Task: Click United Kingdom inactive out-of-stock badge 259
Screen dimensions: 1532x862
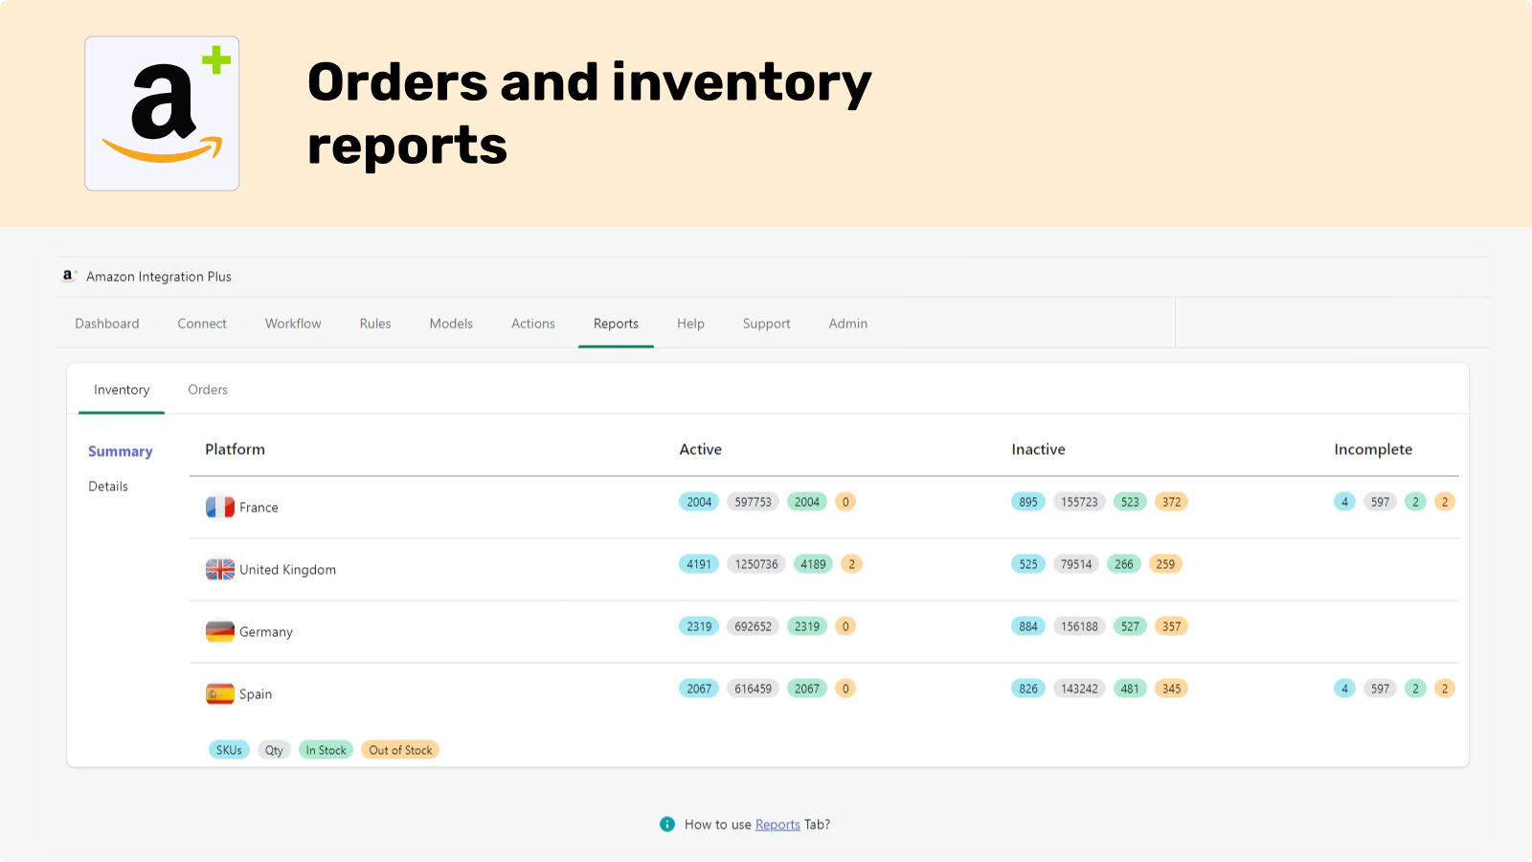Action: pos(1165,564)
